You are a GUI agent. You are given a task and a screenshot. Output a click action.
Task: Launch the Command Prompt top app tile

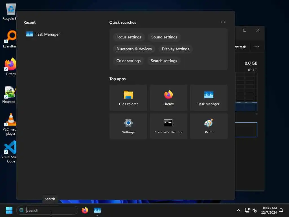[x=168, y=126]
